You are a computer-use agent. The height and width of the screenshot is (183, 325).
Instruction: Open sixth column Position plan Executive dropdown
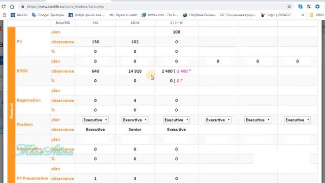[x=297, y=120]
